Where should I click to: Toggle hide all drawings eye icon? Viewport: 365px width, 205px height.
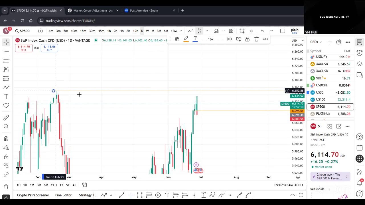coord(6,165)
